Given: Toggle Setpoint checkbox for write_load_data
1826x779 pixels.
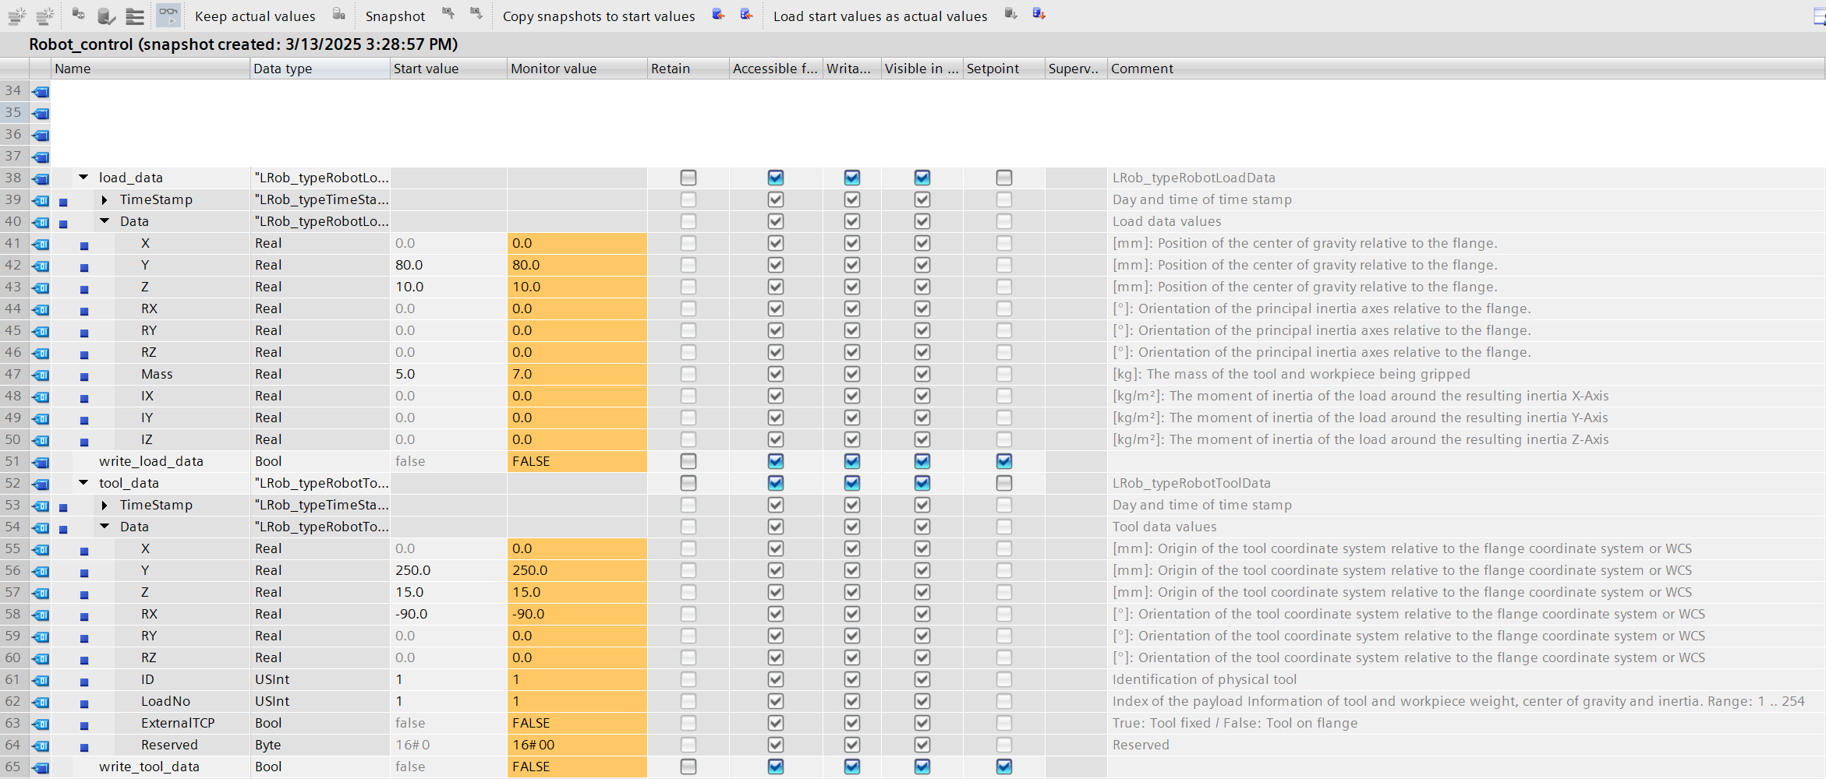Looking at the screenshot, I should 1004,461.
